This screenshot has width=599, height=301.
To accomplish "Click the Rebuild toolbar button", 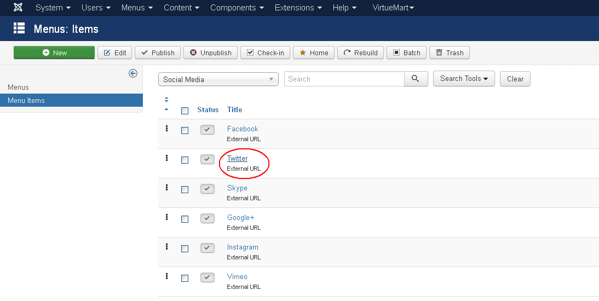I will [361, 53].
